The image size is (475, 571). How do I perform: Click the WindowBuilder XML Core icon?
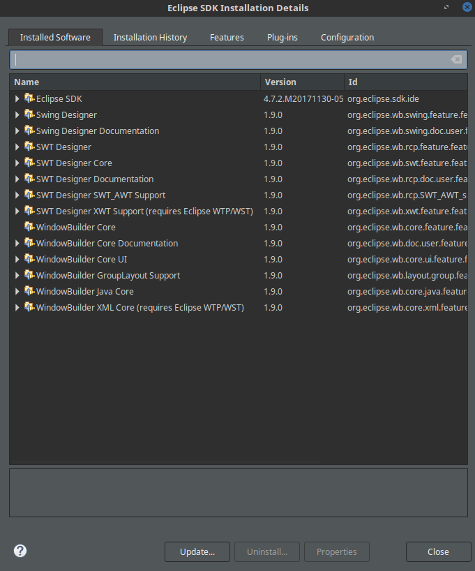coord(29,306)
